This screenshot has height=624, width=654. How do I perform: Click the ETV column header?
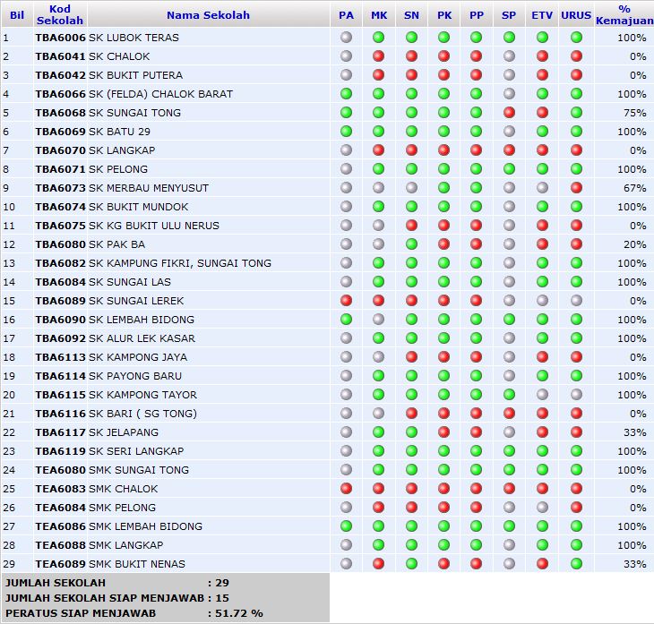[x=542, y=15]
